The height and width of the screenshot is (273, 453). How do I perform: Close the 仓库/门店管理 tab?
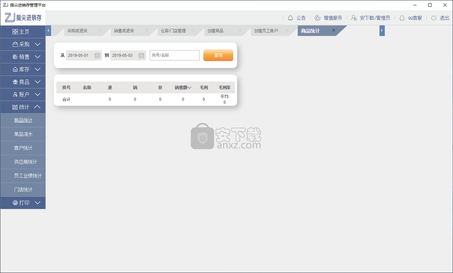point(194,30)
